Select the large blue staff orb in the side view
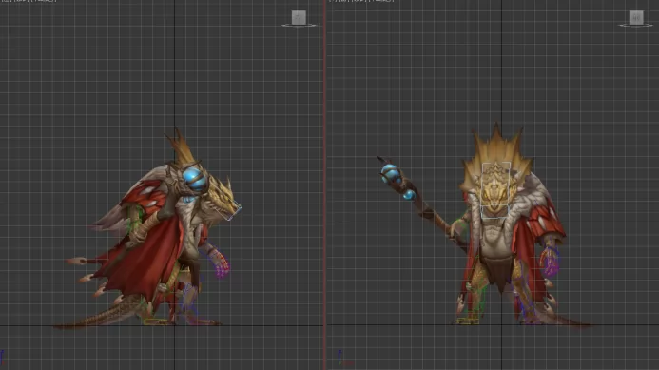659x370 pixels. 195,179
